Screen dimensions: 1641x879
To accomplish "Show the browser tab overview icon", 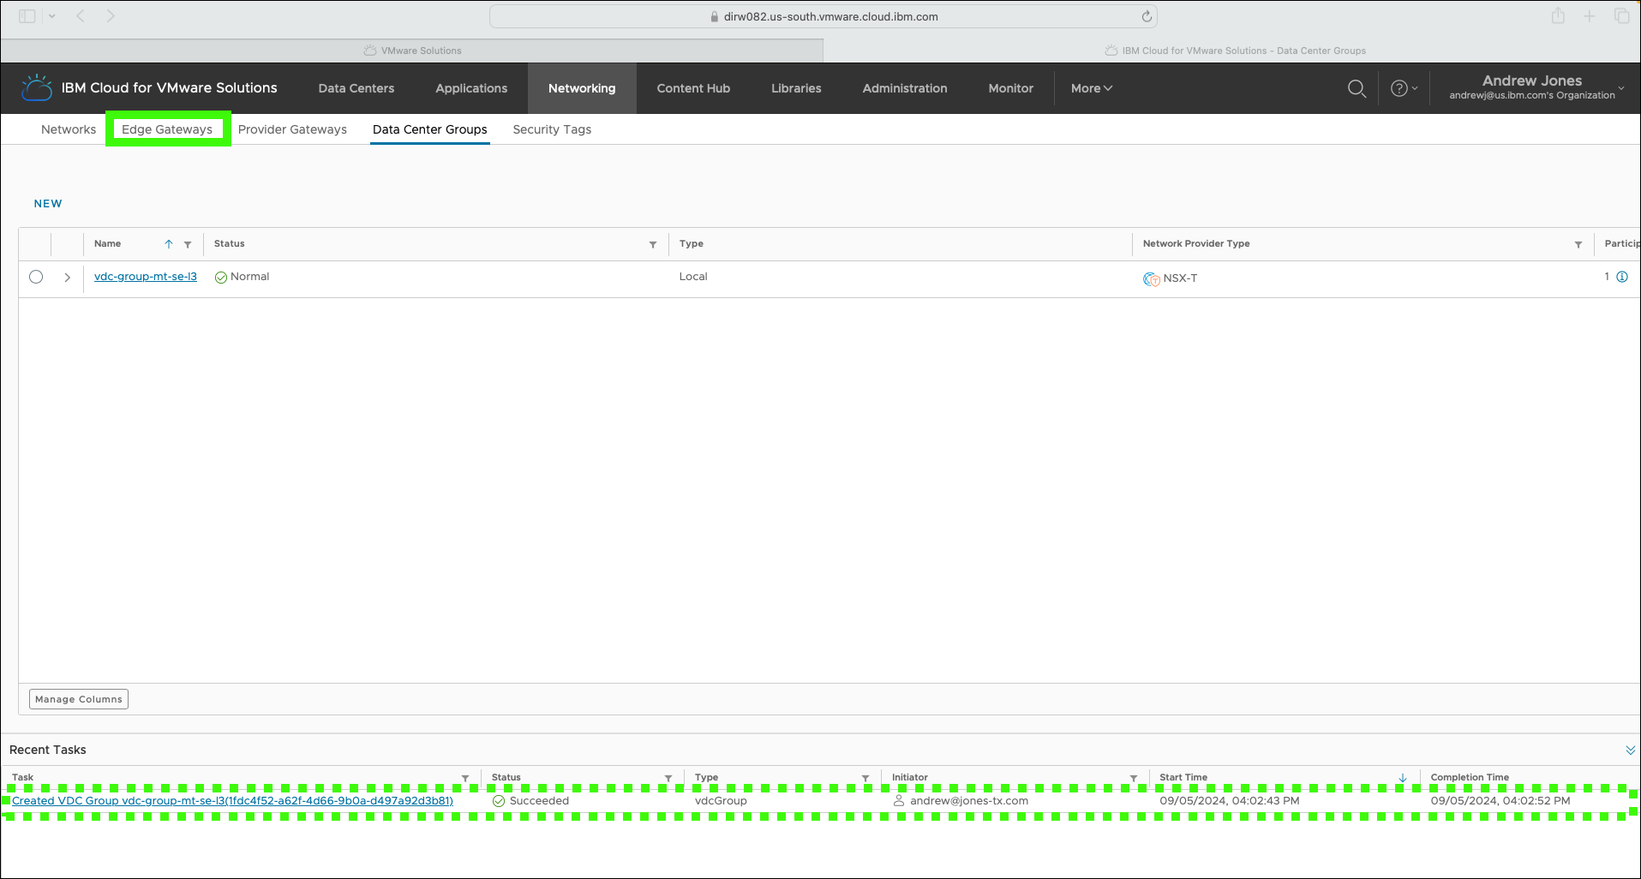I will [1622, 16].
